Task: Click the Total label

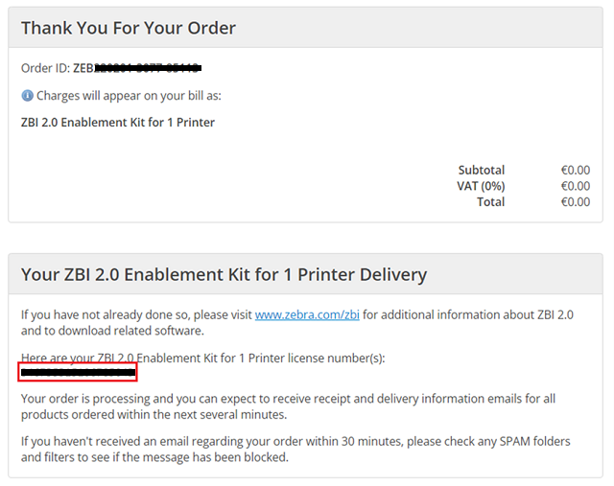Action: pos(490,201)
